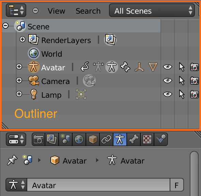The height and width of the screenshot is (196, 201).
Task: Open the Texture checkerboard tab
Action: 147,139
